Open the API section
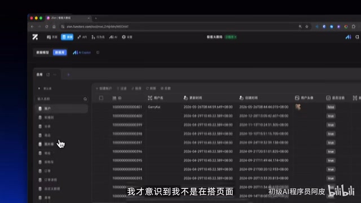The height and width of the screenshot is (203, 361). pyautogui.click(x=82, y=37)
